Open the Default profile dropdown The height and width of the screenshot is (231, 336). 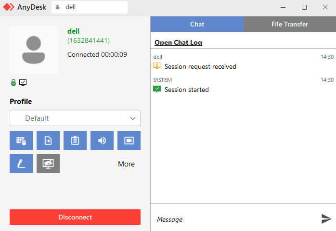[x=75, y=118]
